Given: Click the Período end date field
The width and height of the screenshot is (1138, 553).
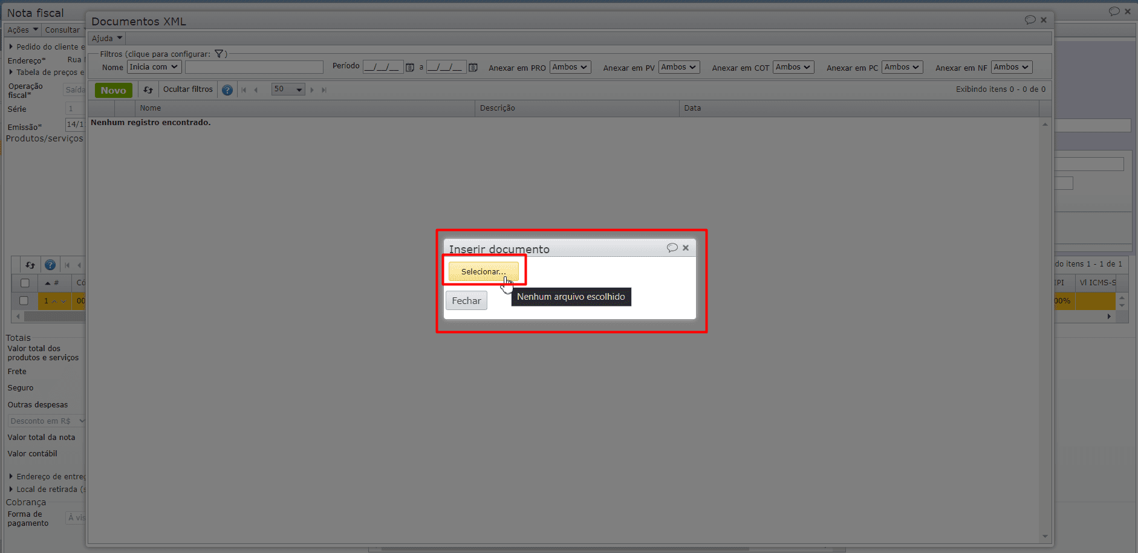Looking at the screenshot, I should 446,66.
